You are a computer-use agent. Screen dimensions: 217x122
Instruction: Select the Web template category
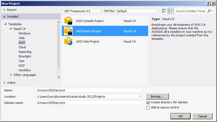tap(21, 38)
